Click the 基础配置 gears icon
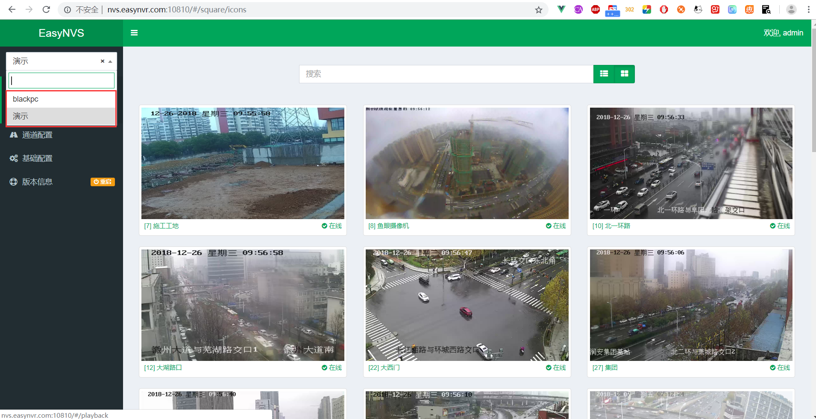The width and height of the screenshot is (816, 419). point(14,158)
